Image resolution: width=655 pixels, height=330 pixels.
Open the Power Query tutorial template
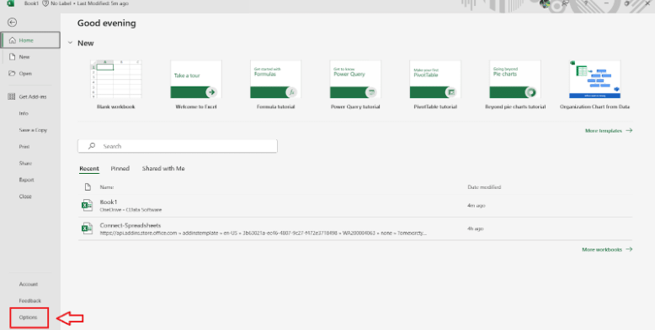click(x=355, y=85)
